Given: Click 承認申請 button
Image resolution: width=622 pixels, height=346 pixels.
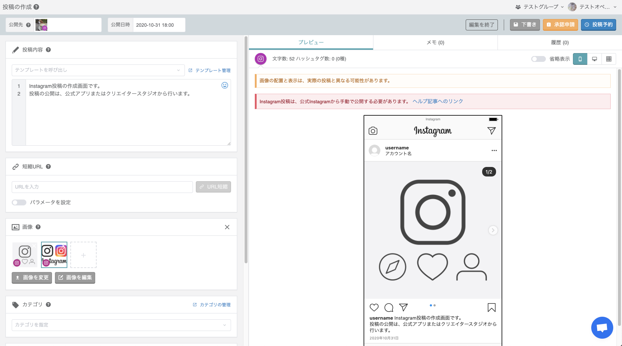Looking at the screenshot, I should click(x=560, y=25).
